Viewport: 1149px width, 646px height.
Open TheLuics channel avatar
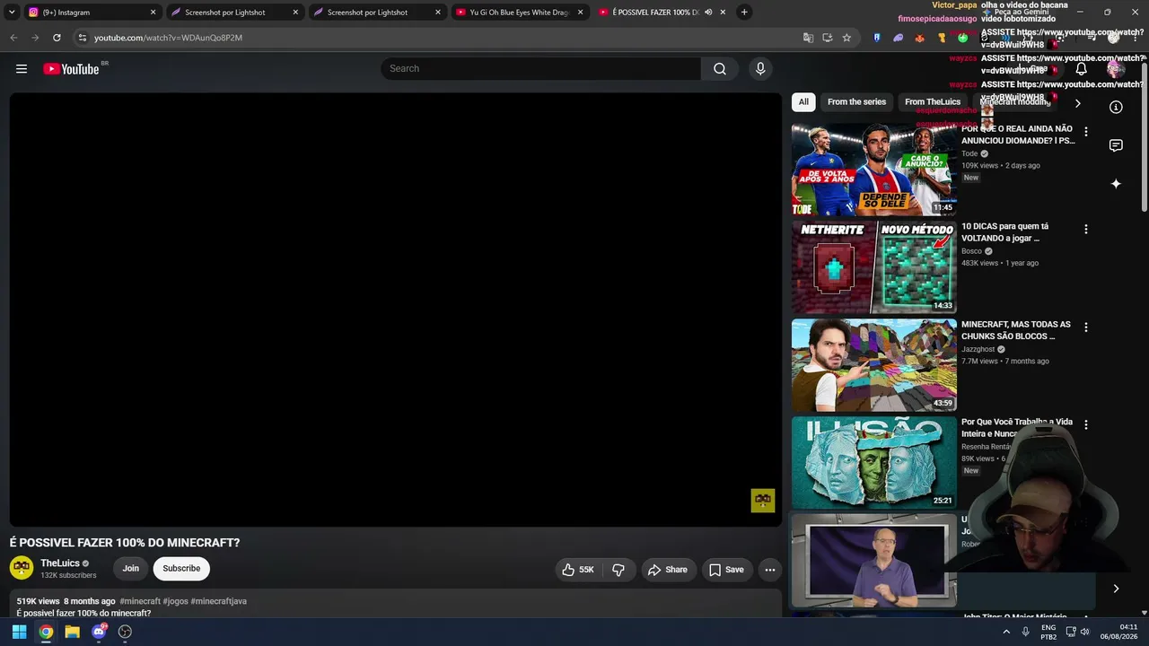[x=22, y=568]
